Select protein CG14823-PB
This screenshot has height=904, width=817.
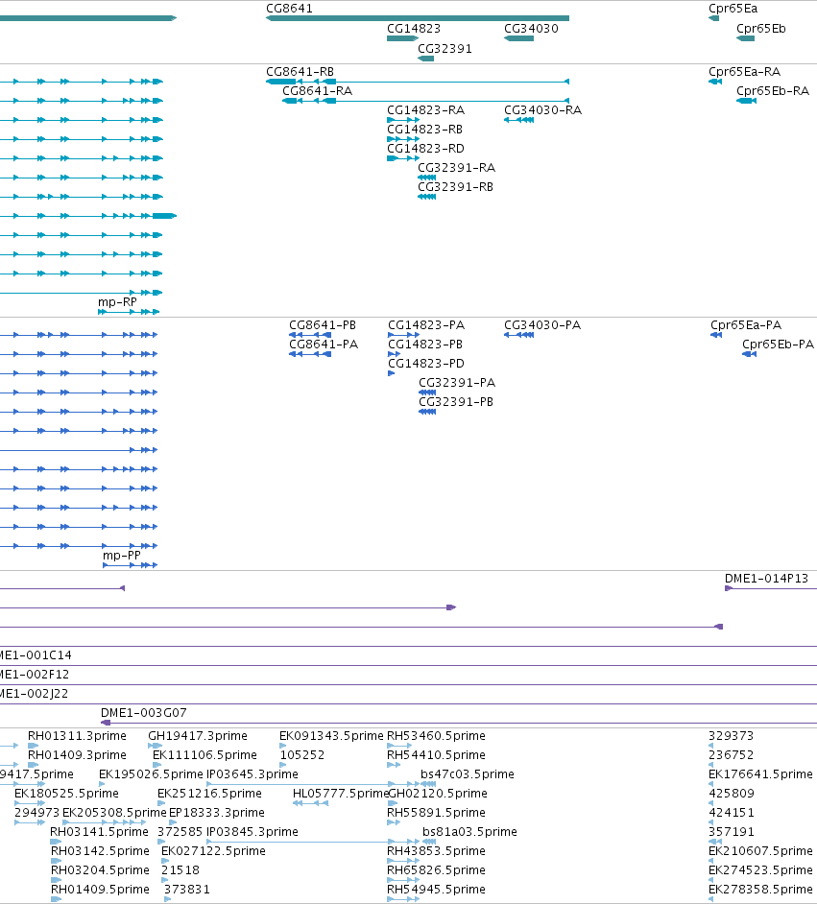(x=394, y=354)
